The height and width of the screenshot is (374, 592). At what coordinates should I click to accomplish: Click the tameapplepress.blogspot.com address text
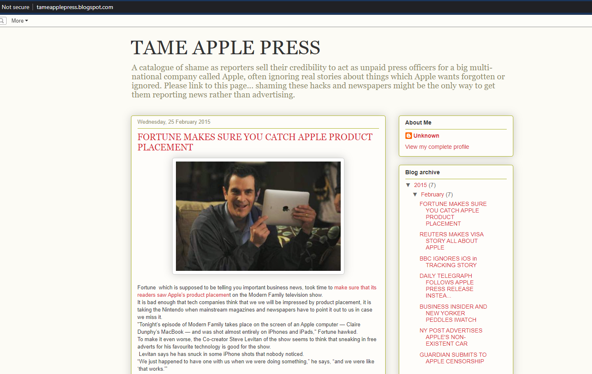click(x=75, y=7)
